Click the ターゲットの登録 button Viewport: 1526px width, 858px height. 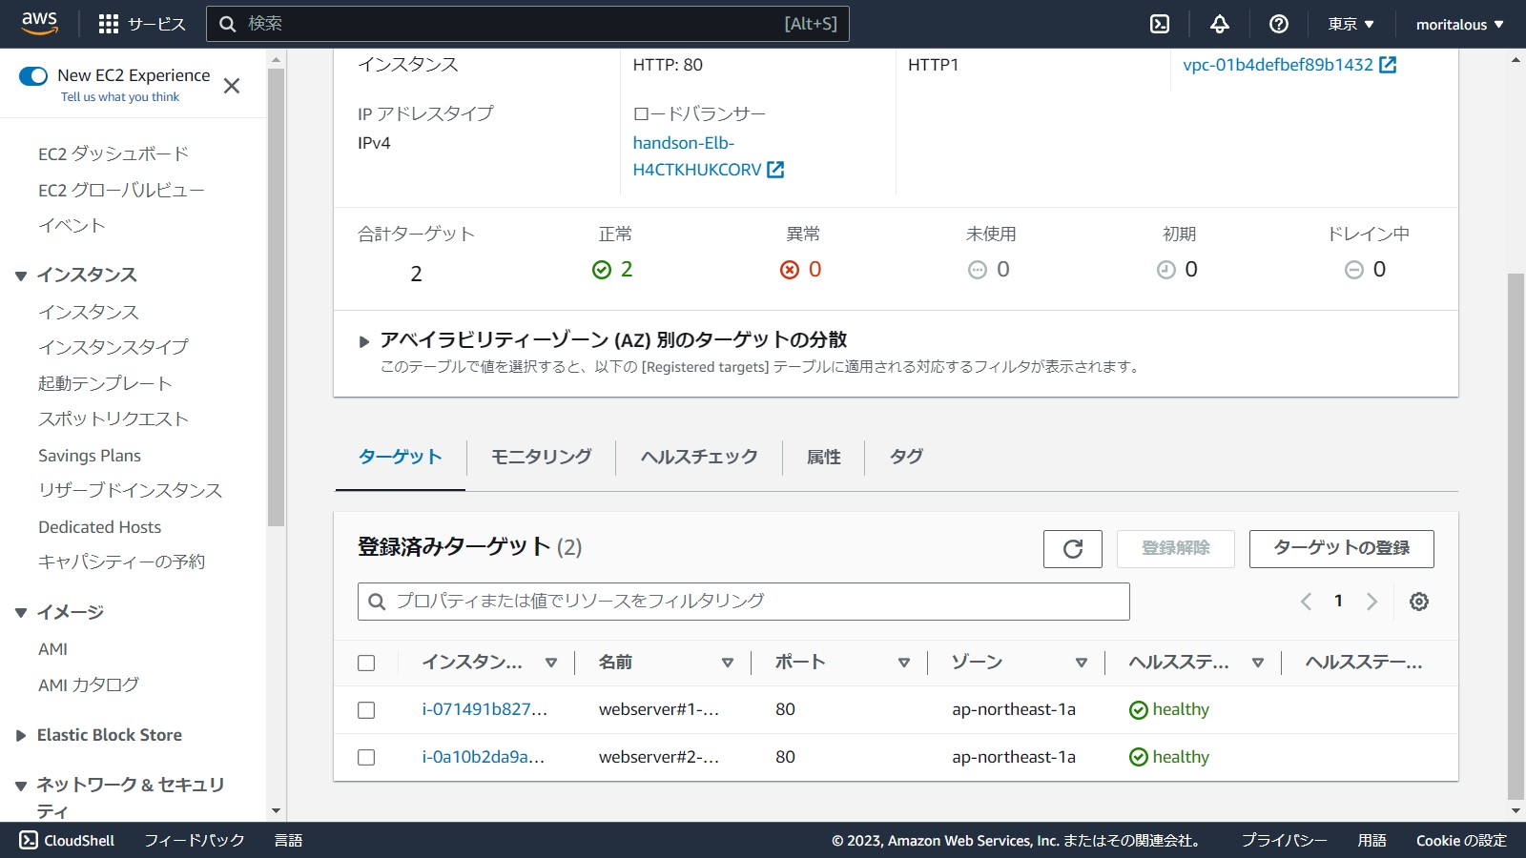(x=1341, y=548)
